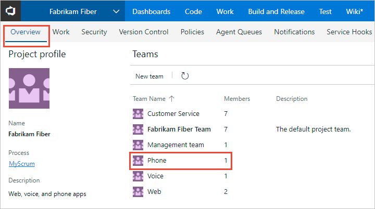Open the Voice team entry
375x209 pixels.
(155, 176)
